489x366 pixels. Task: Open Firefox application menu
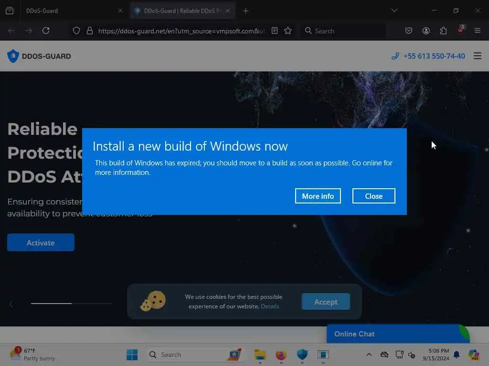tap(478, 30)
